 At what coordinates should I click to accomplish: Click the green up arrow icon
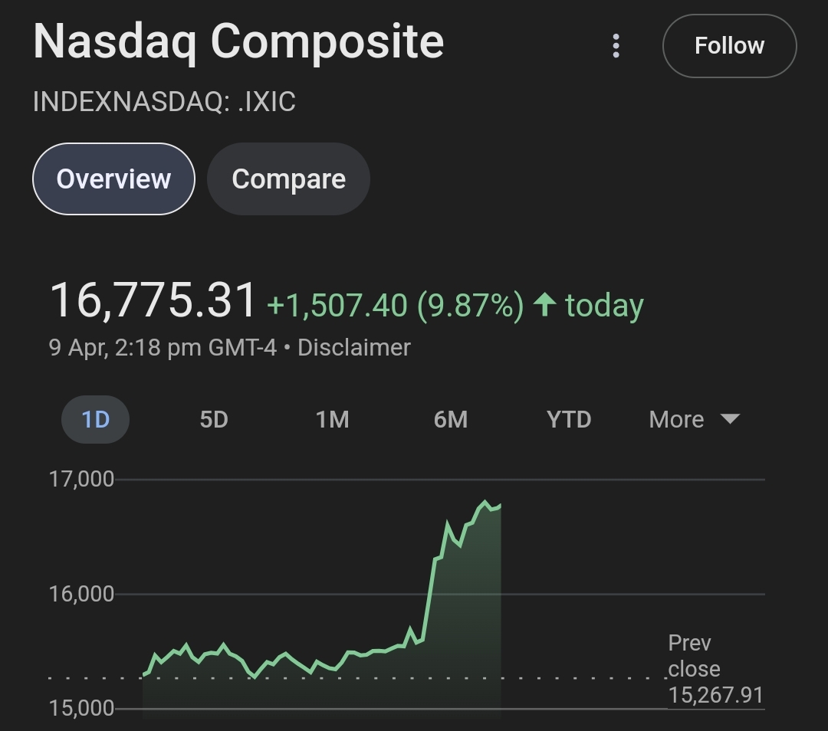pos(544,305)
